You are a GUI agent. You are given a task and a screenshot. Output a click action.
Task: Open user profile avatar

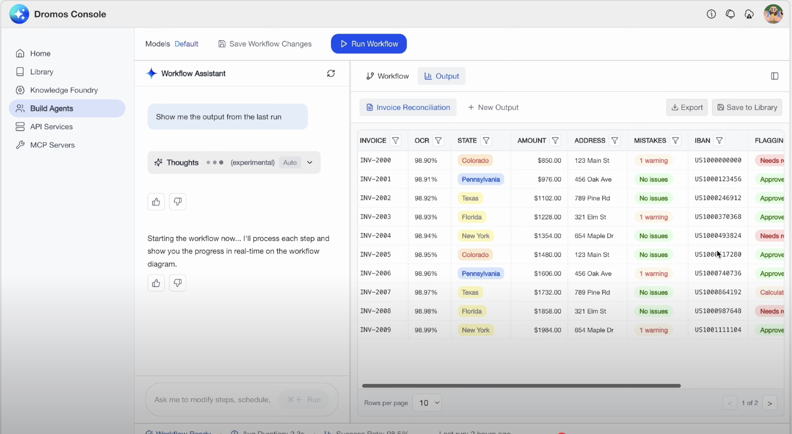773,14
